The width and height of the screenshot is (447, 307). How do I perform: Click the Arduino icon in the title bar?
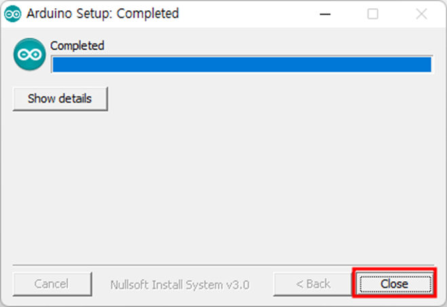tap(12, 14)
